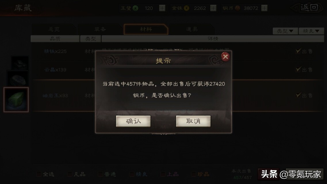Screen dimensions: 327x184
Task: Switch to the 道具 tab
Action: coord(192,29)
